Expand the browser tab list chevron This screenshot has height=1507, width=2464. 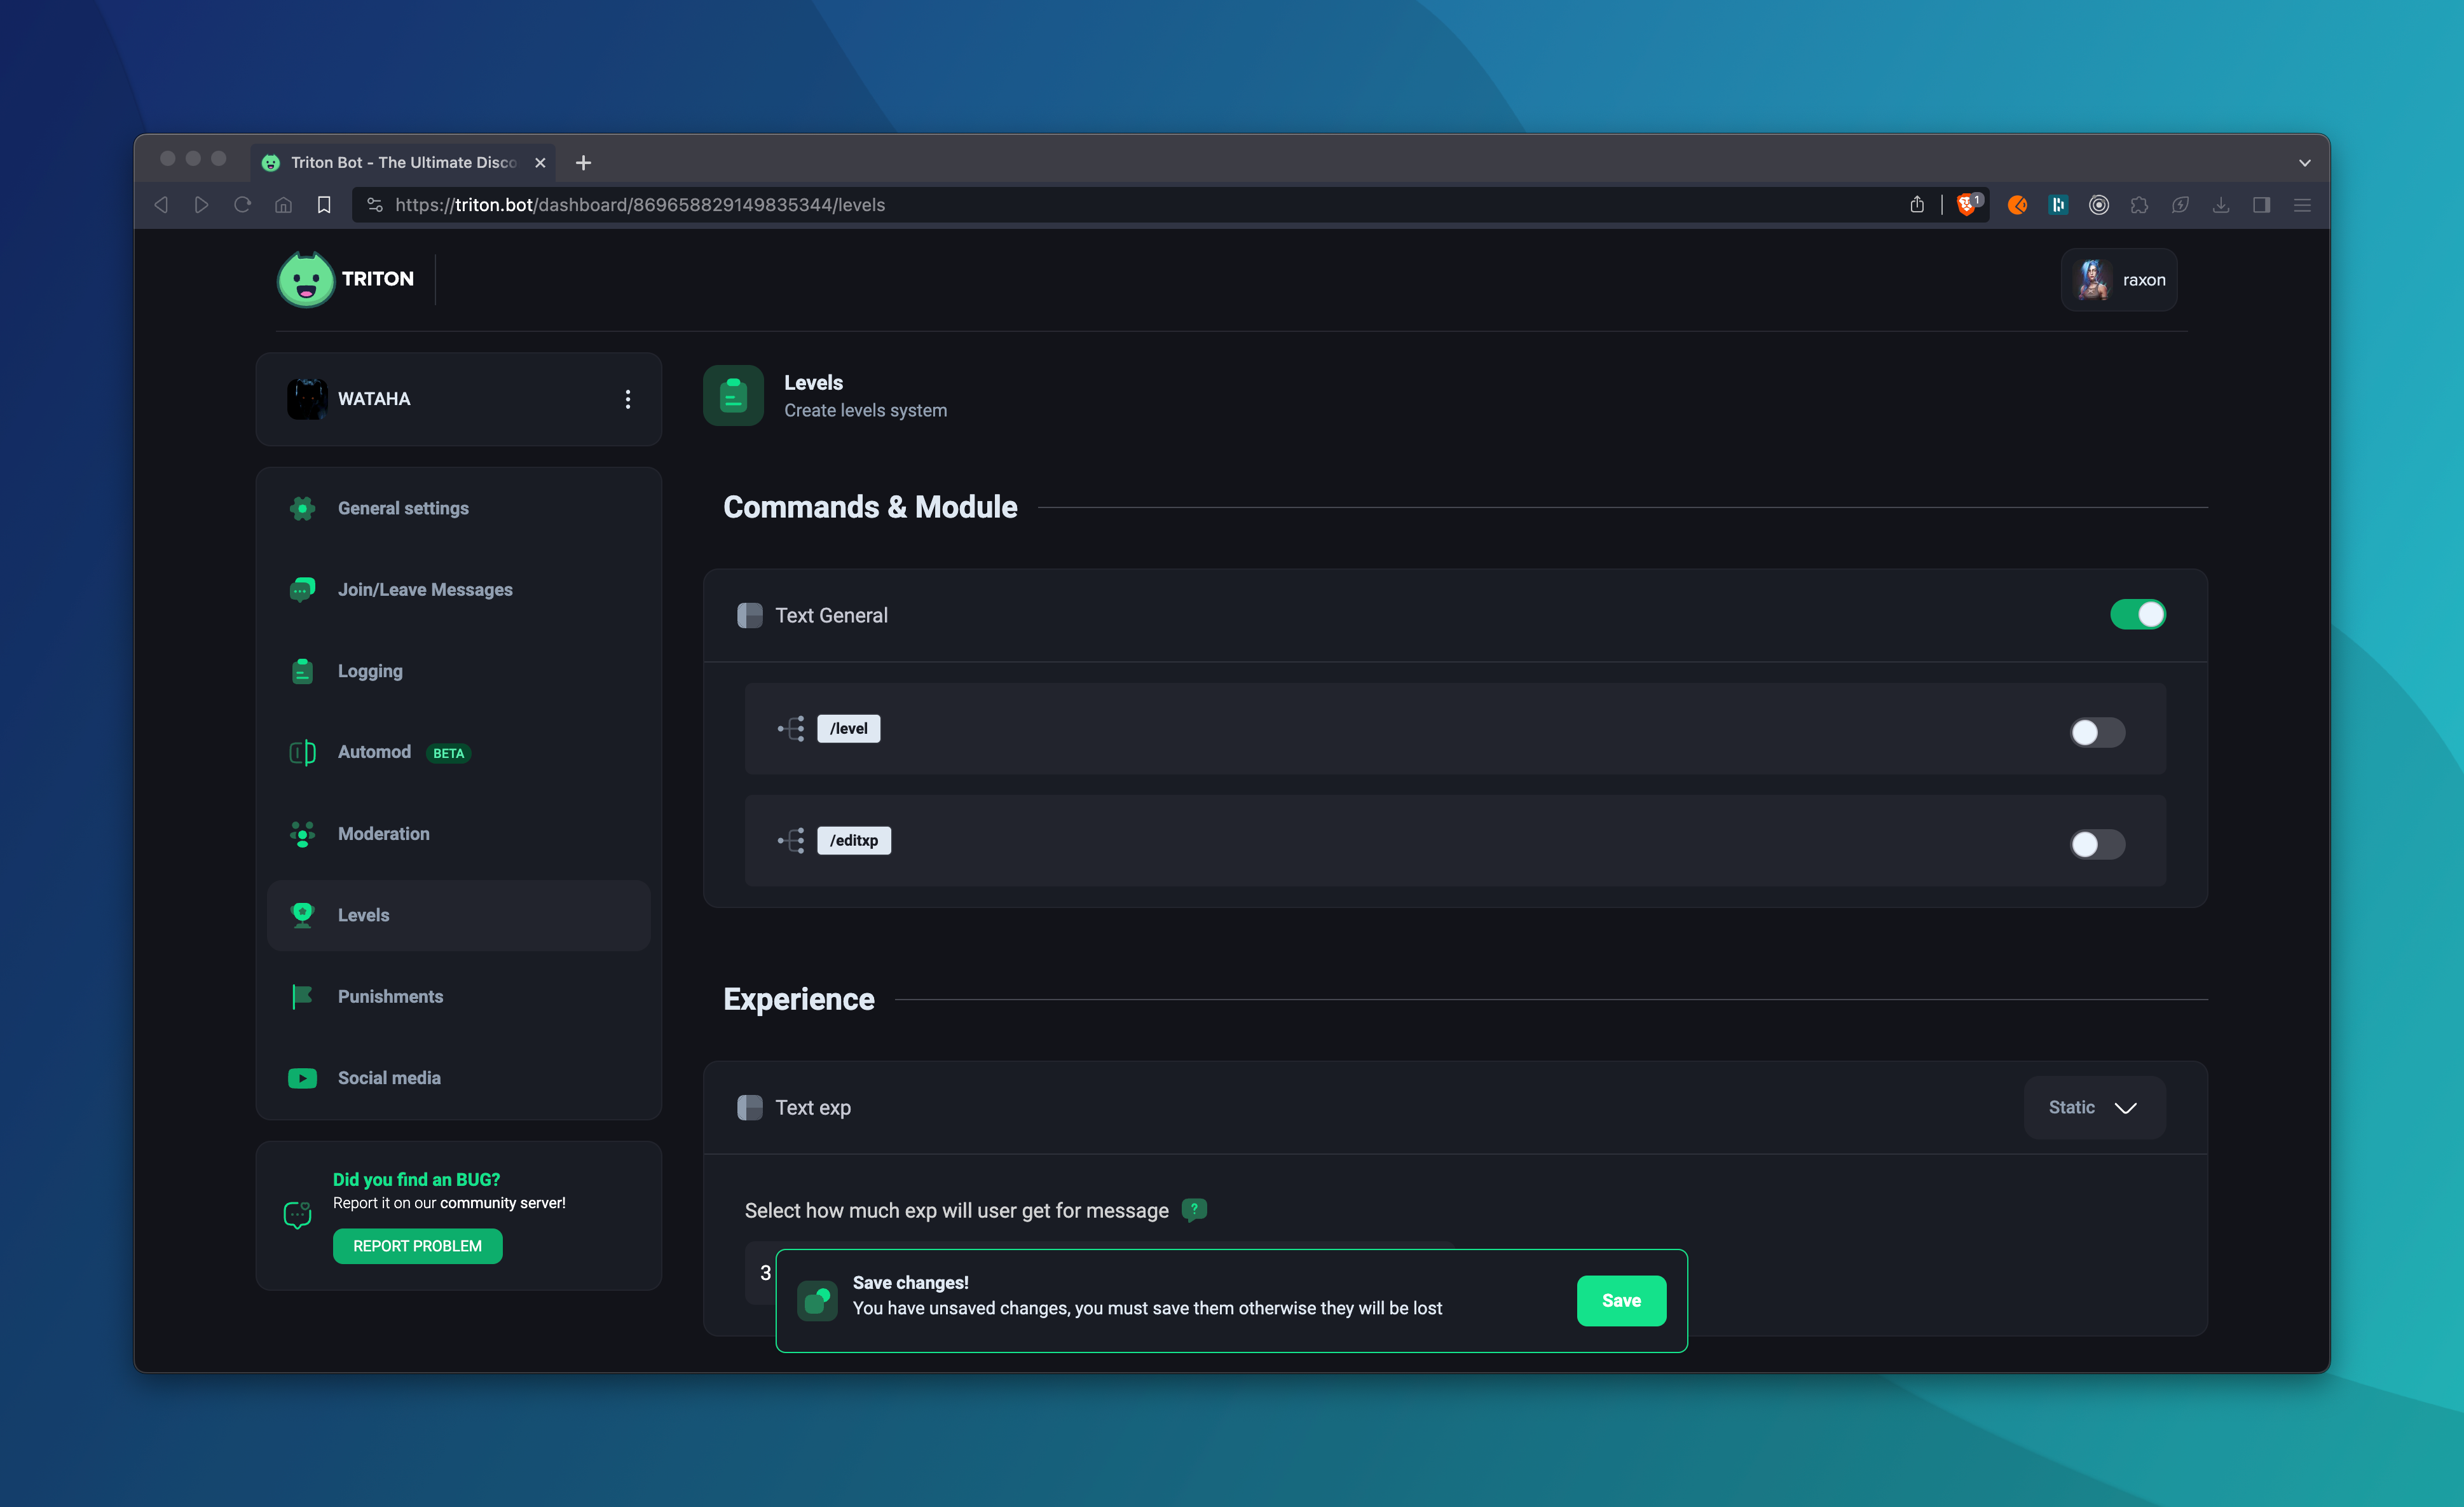click(x=2304, y=162)
